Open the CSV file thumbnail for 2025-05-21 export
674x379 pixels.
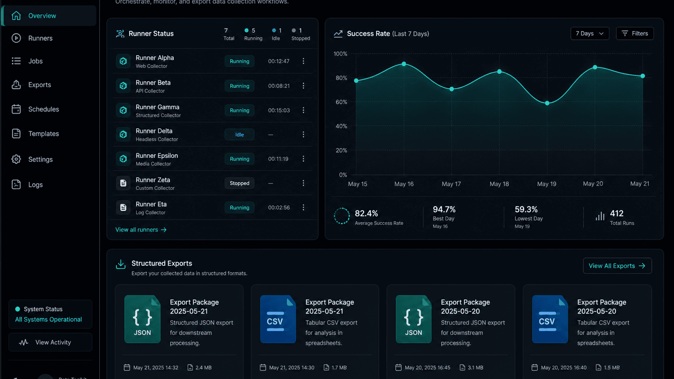click(278, 319)
